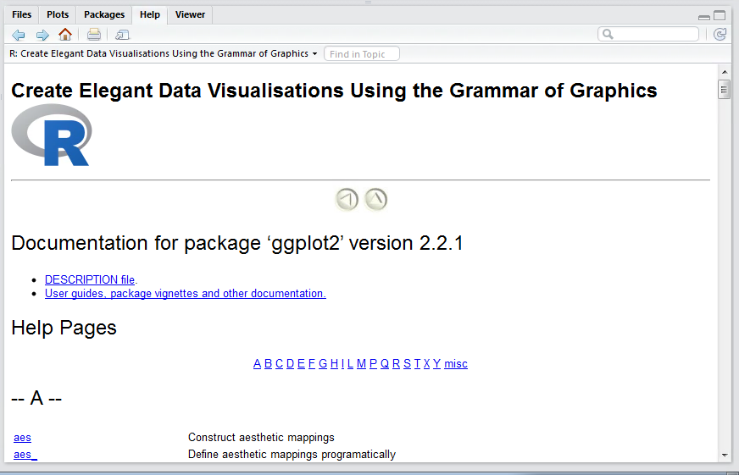Jump to index letter B

(268, 363)
